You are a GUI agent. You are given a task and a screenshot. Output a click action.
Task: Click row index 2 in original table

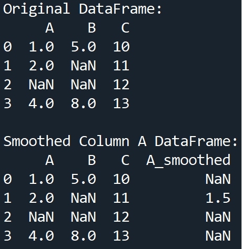7,85
